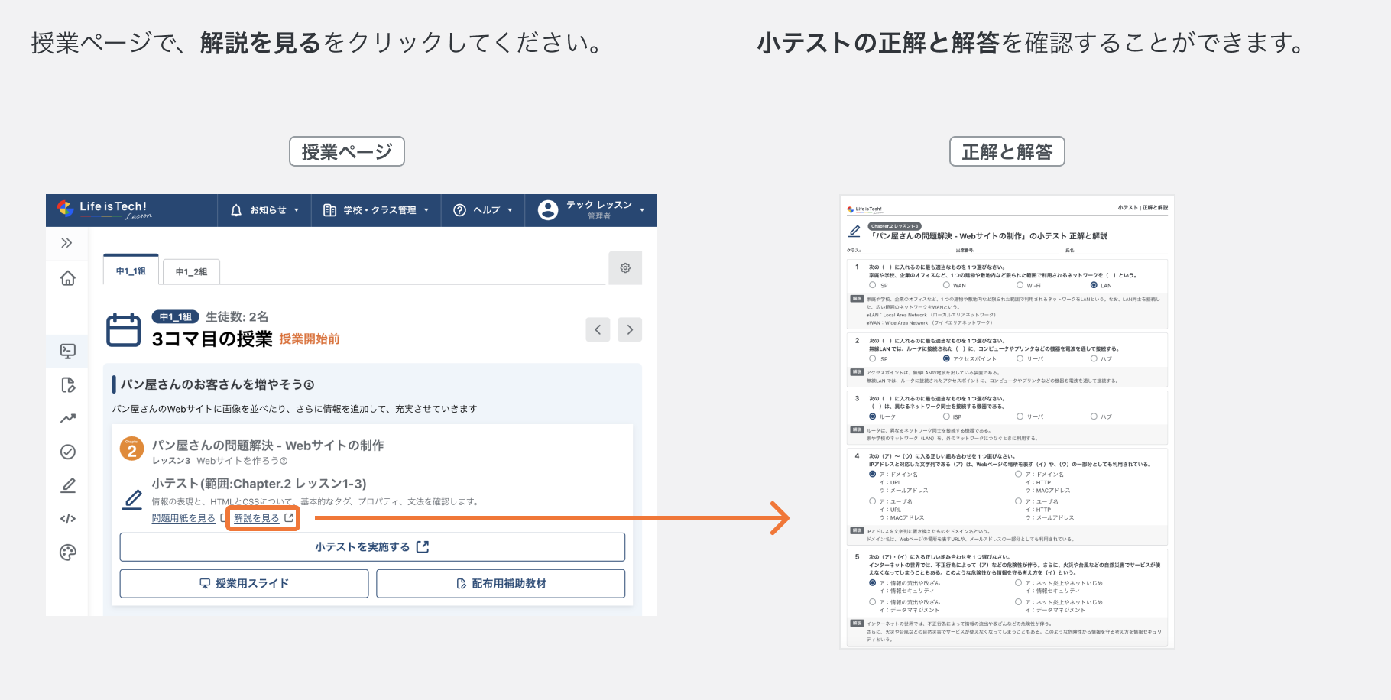Click the trending chart icon in the sidebar

tap(68, 418)
